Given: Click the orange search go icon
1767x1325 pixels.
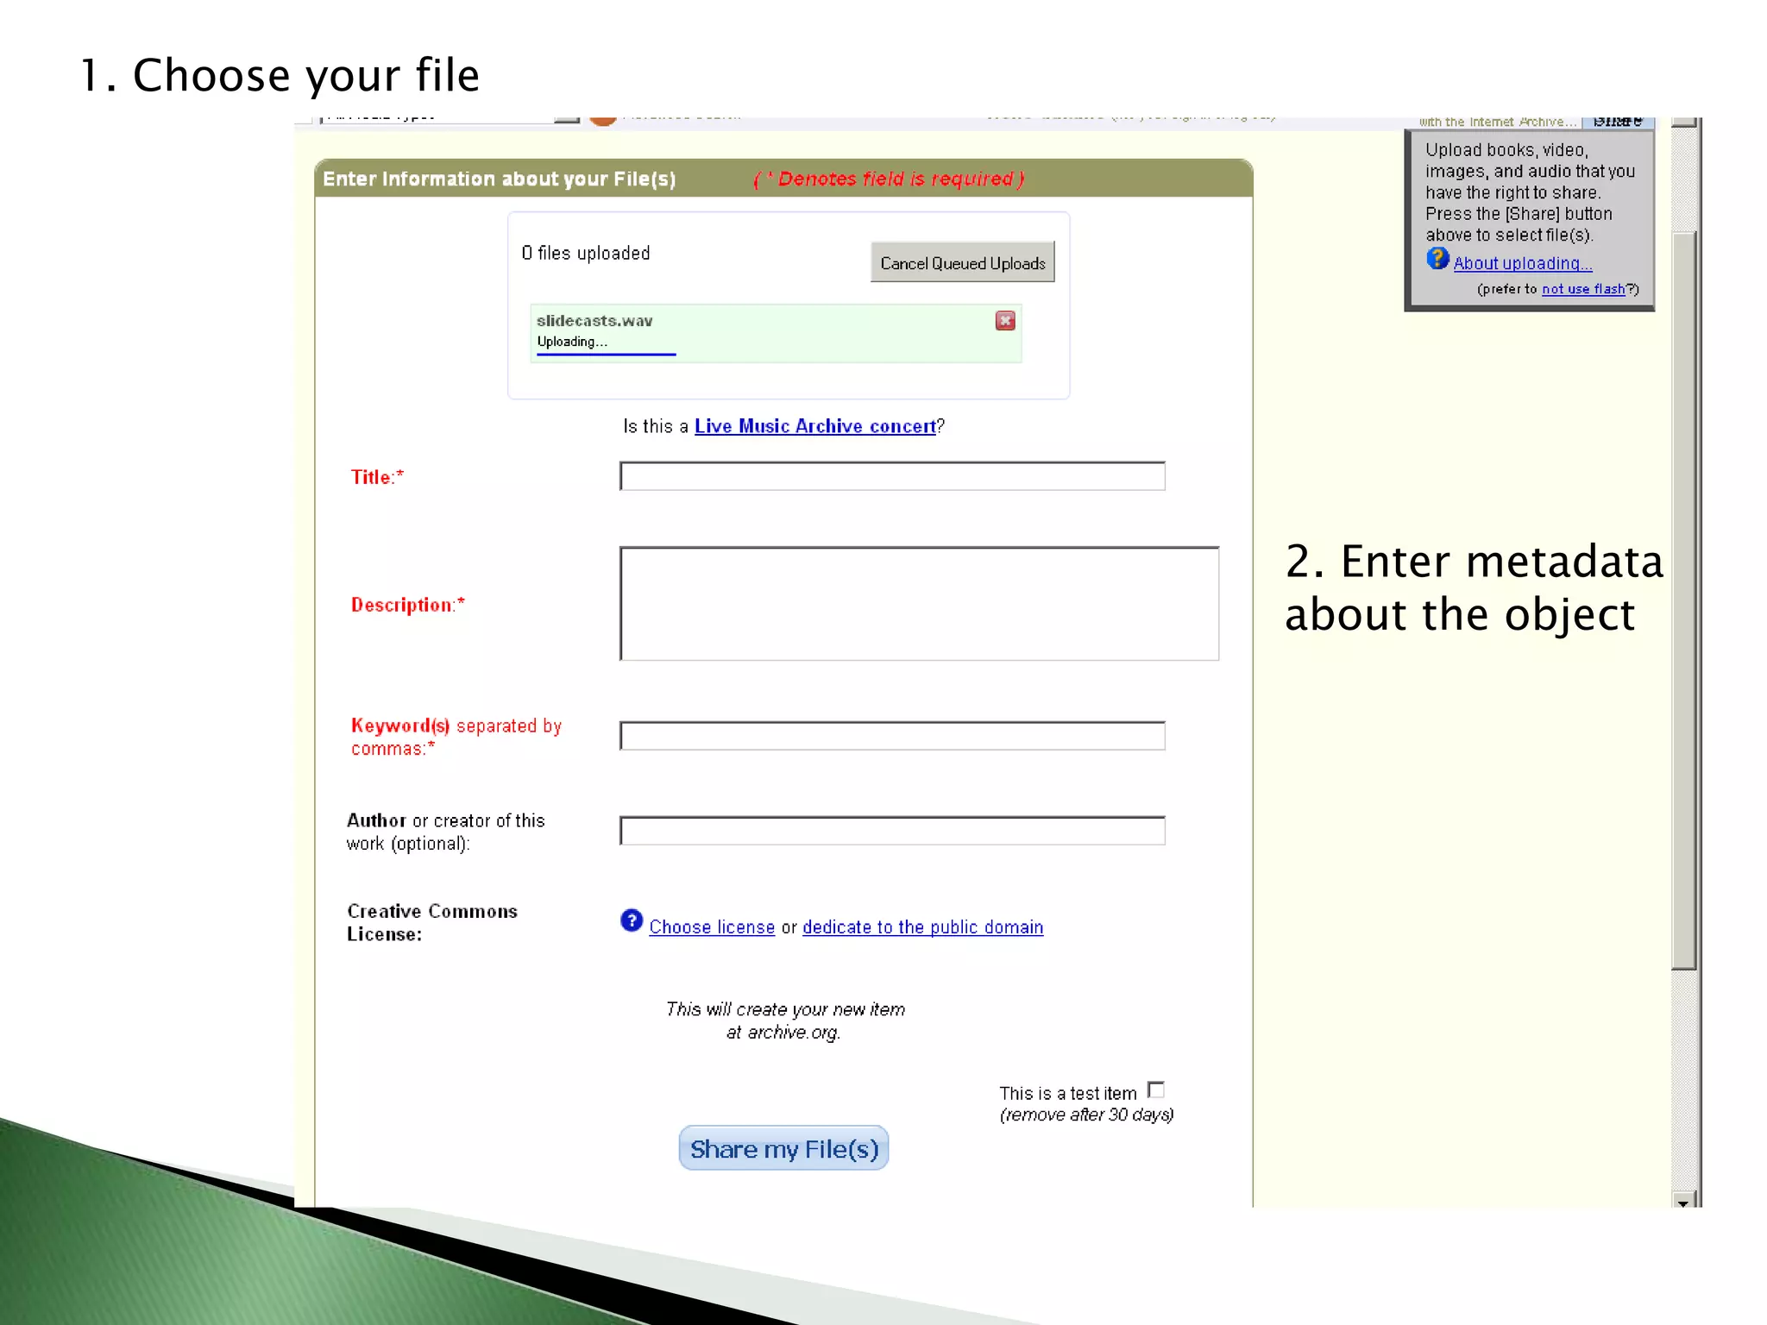Looking at the screenshot, I should 603,120.
